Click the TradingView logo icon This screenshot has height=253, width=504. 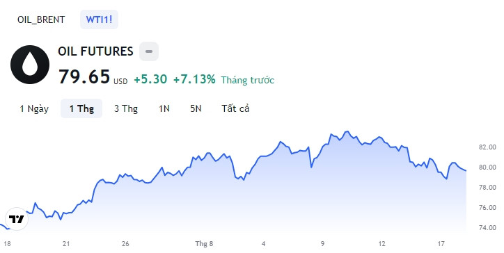pos(17,219)
